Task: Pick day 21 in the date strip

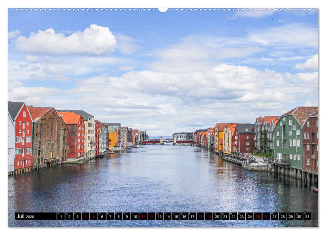Action: click(x=225, y=217)
